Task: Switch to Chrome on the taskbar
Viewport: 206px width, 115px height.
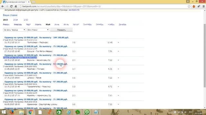Action: click(31, 112)
